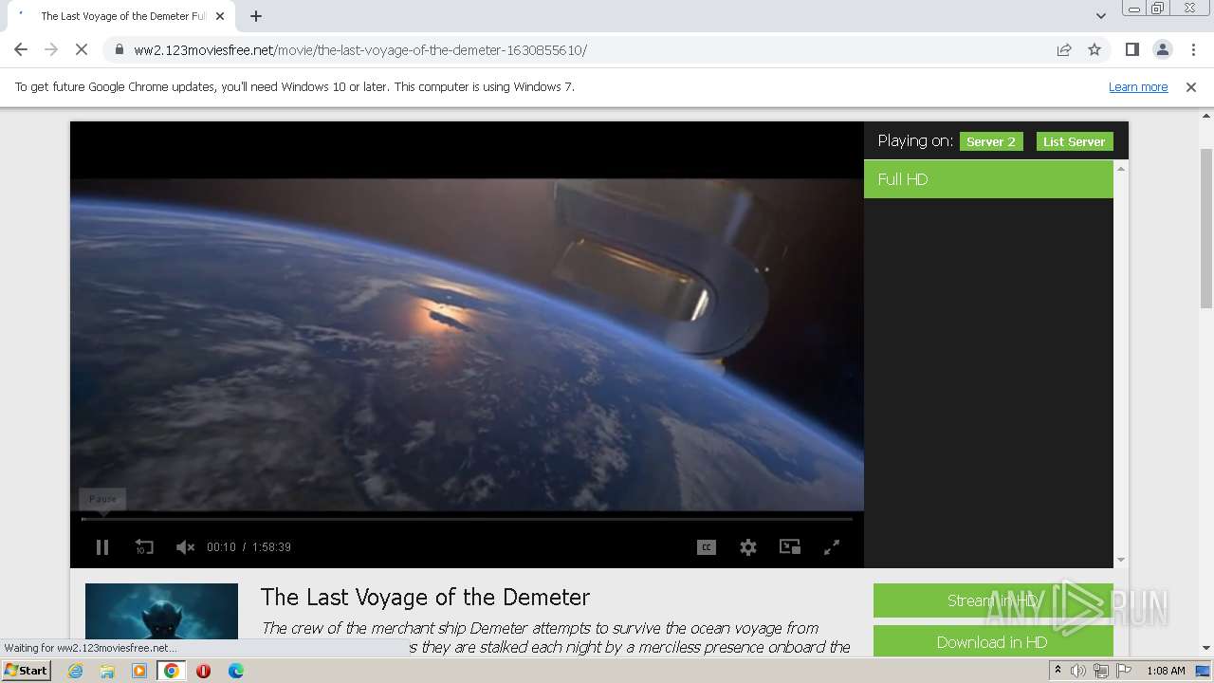Screen dimensions: 1214x683
Task: Enable picture-in-picture mode in player
Action: [790, 547]
